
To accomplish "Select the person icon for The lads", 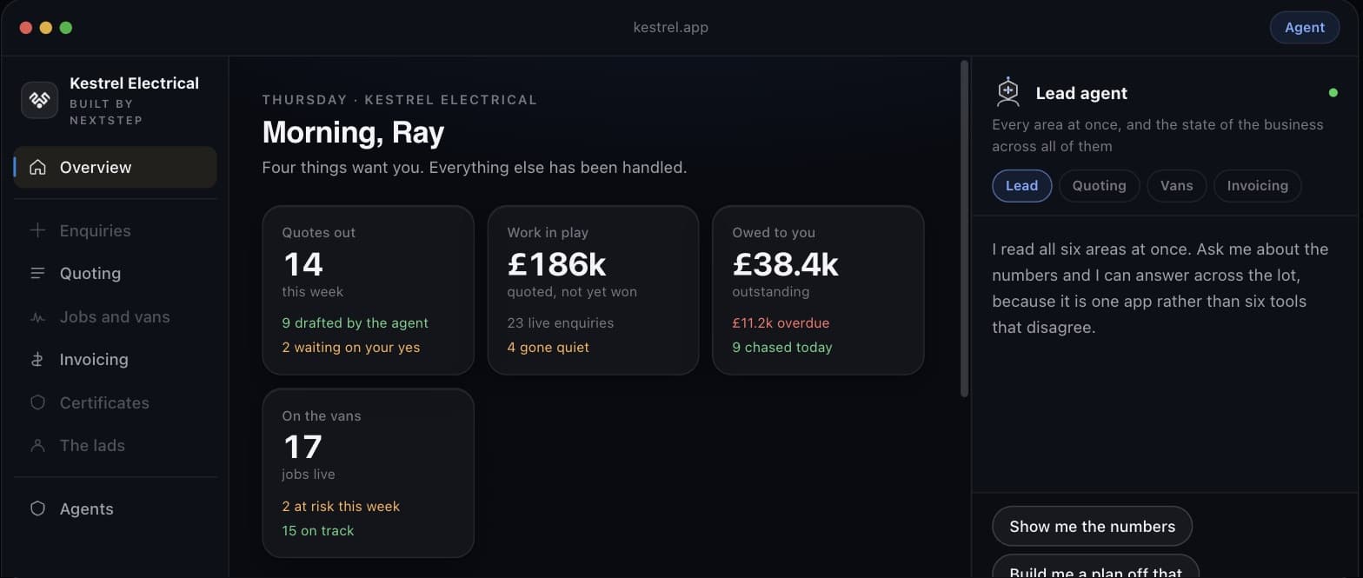I will (37, 445).
